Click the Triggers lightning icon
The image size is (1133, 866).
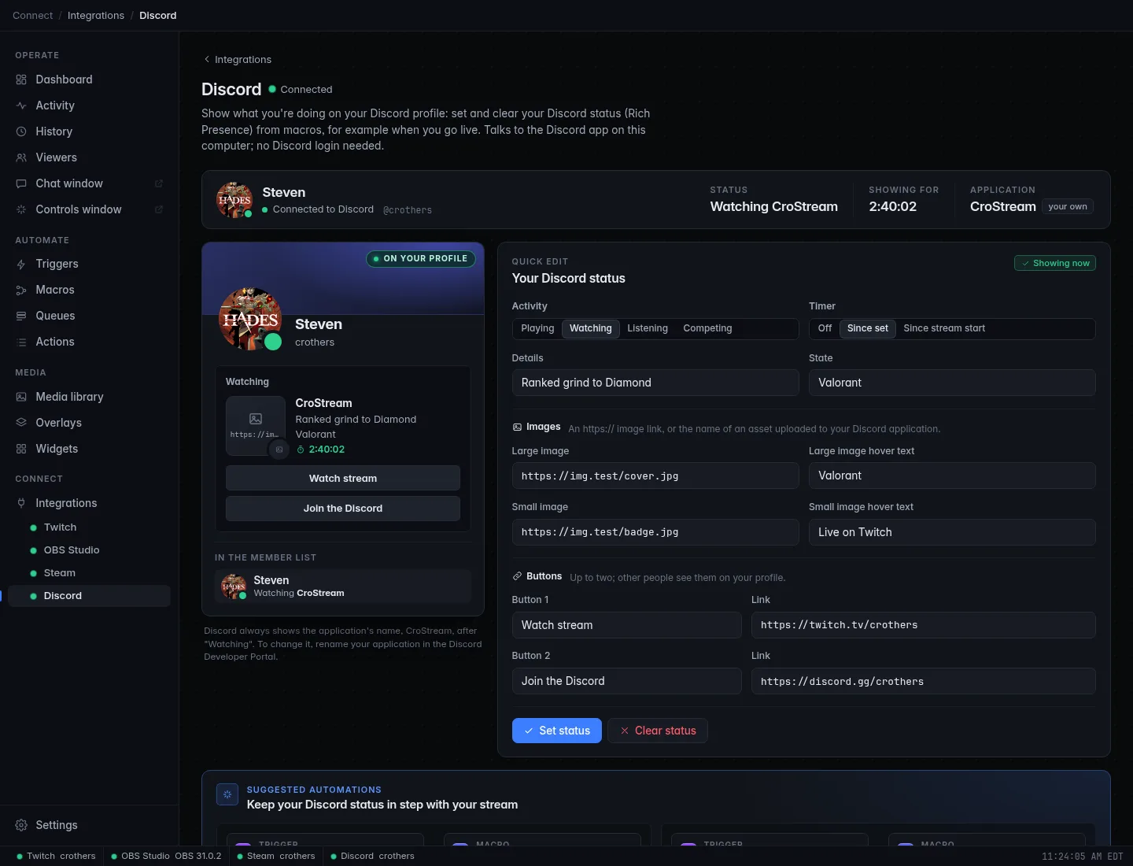[x=21, y=264]
